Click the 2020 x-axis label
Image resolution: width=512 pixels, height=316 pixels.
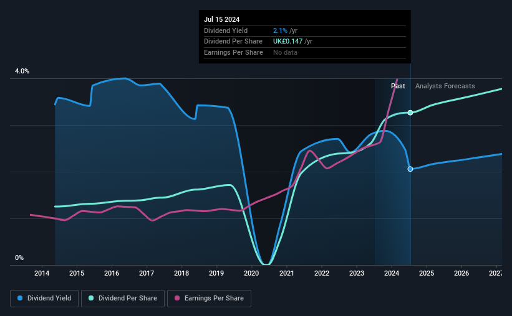coord(251,273)
